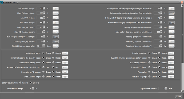Select Yes for Activate Li-Fe battery

43,67
